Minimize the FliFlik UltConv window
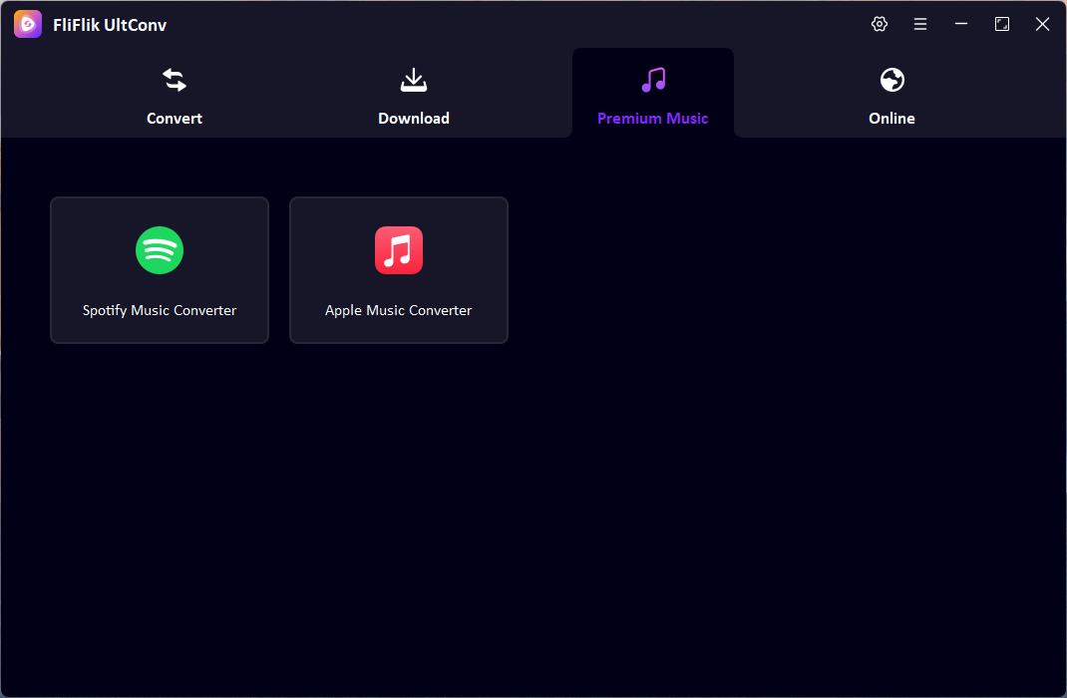1067x698 pixels. [x=961, y=24]
